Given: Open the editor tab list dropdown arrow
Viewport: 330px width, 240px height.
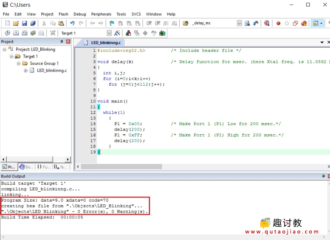Looking at the screenshot, I should [x=322, y=42].
